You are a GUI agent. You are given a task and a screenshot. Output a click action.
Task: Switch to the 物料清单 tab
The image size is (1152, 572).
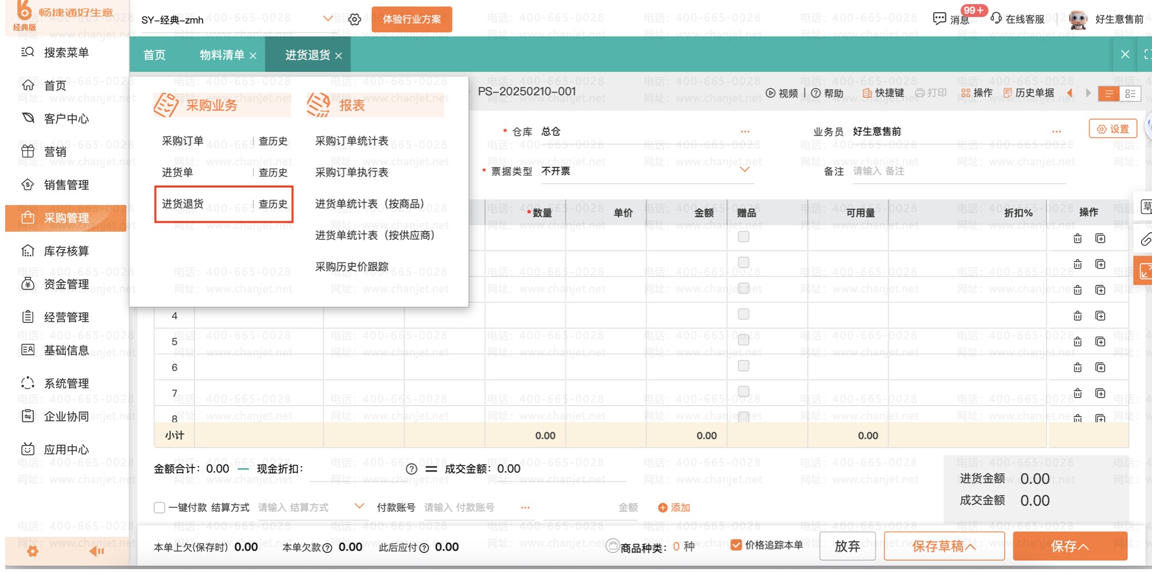pos(222,55)
